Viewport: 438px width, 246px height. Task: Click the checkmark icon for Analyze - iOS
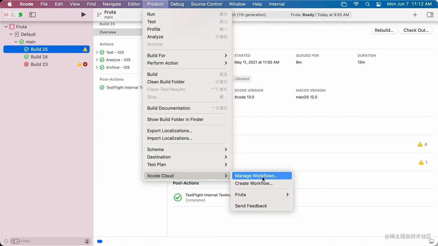[x=102, y=60]
